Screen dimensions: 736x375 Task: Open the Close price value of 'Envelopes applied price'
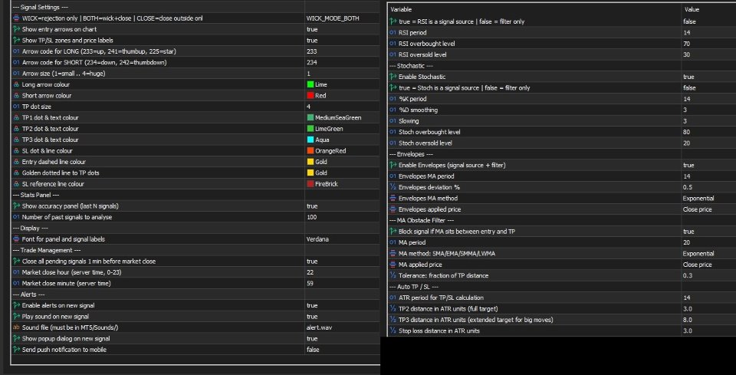(x=697, y=209)
